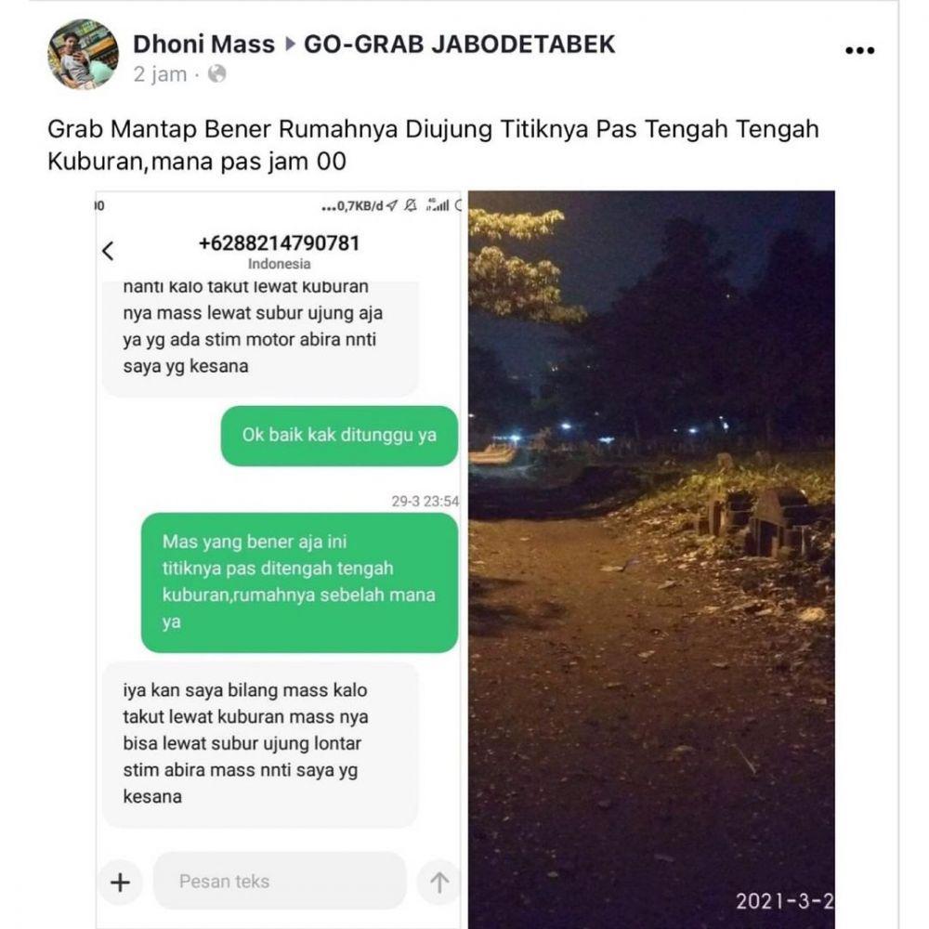Image resolution: width=929 pixels, height=929 pixels.
Task: Tap the muted bell status icon
Action: (410, 205)
